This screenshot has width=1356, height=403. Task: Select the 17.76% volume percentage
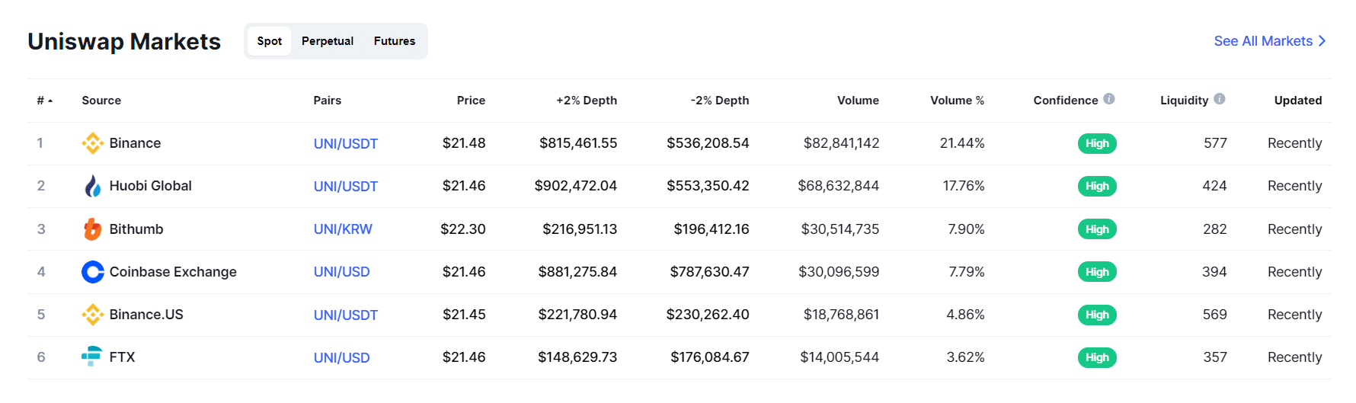964,186
